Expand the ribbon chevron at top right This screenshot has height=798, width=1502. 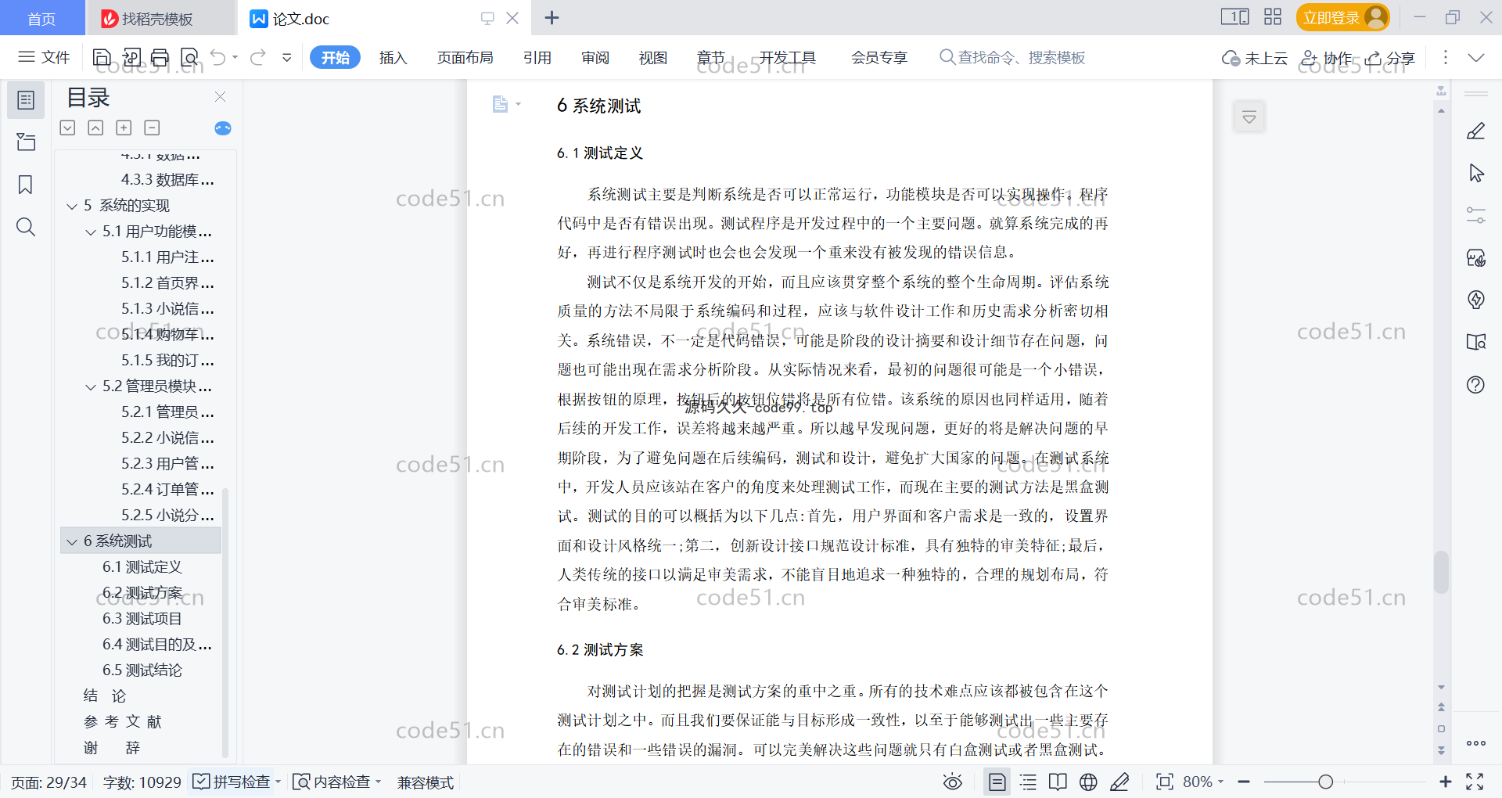tap(1476, 57)
